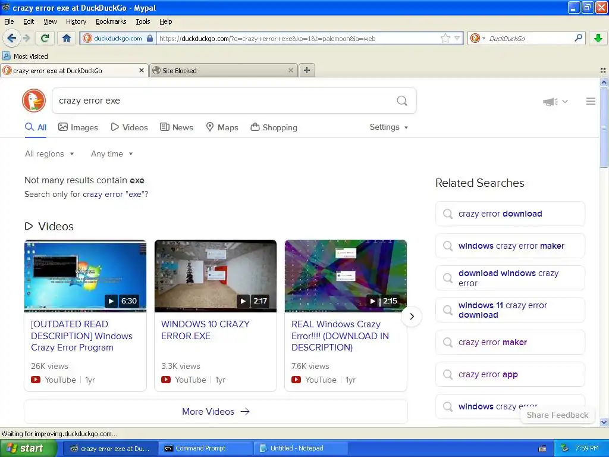The width and height of the screenshot is (609, 457).
Task: Open the browser Home page icon
Action: click(x=67, y=38)
